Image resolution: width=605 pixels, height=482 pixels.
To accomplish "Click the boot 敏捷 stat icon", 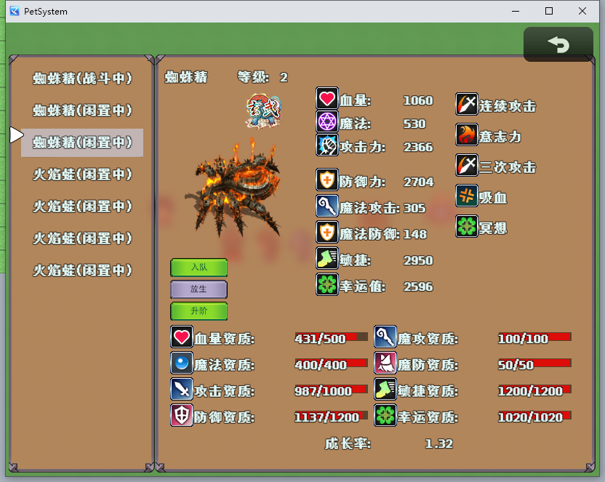I will (x=326, y=258).
